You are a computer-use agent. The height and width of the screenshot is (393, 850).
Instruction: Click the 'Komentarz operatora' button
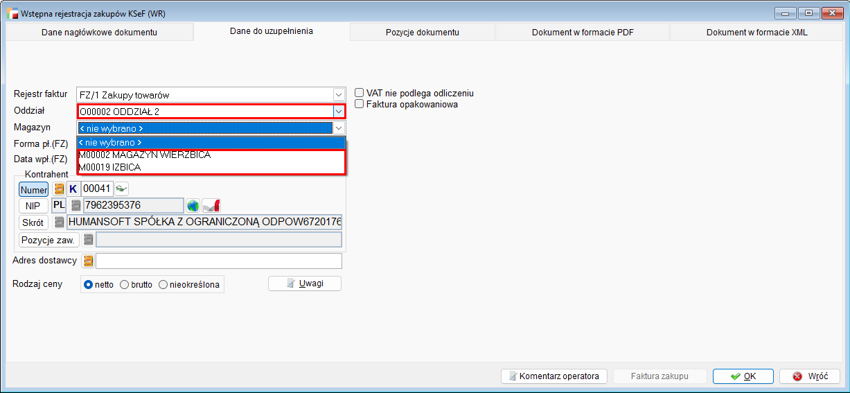pos(554,376)
